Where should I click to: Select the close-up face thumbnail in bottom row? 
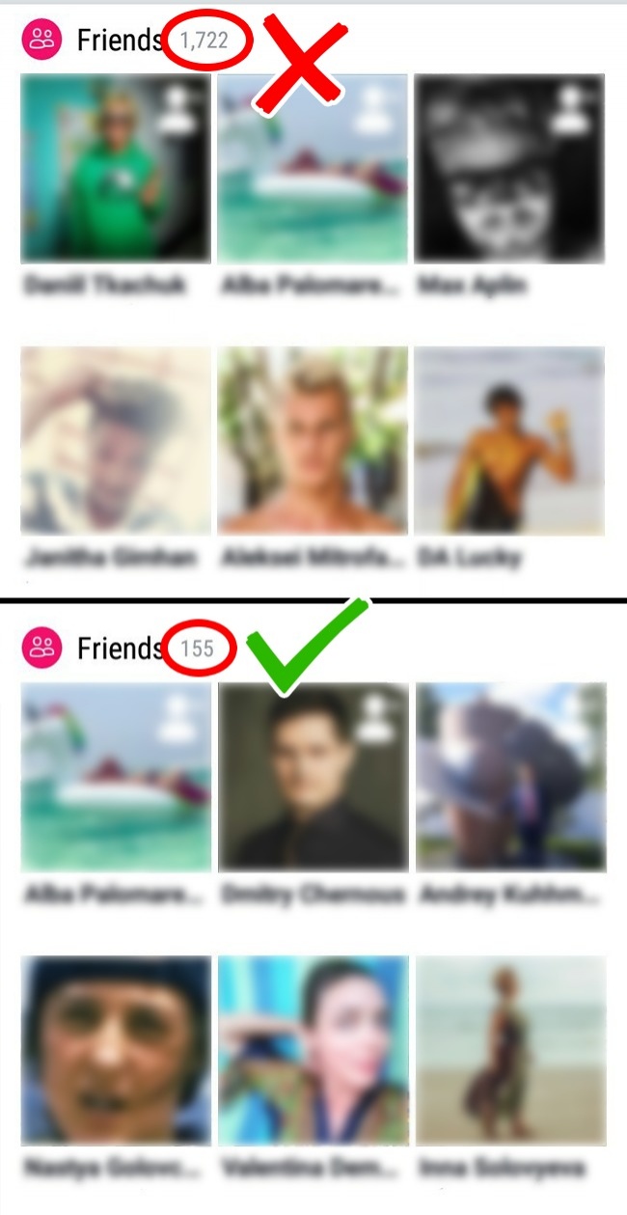(116, 1051)
